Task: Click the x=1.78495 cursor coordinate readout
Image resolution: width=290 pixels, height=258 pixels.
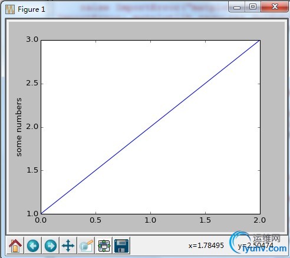Action: pyautogui.click(x=206, y=246)
